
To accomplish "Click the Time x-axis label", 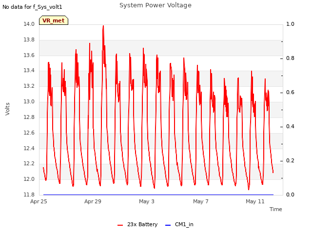I will [x=276, y=209].
